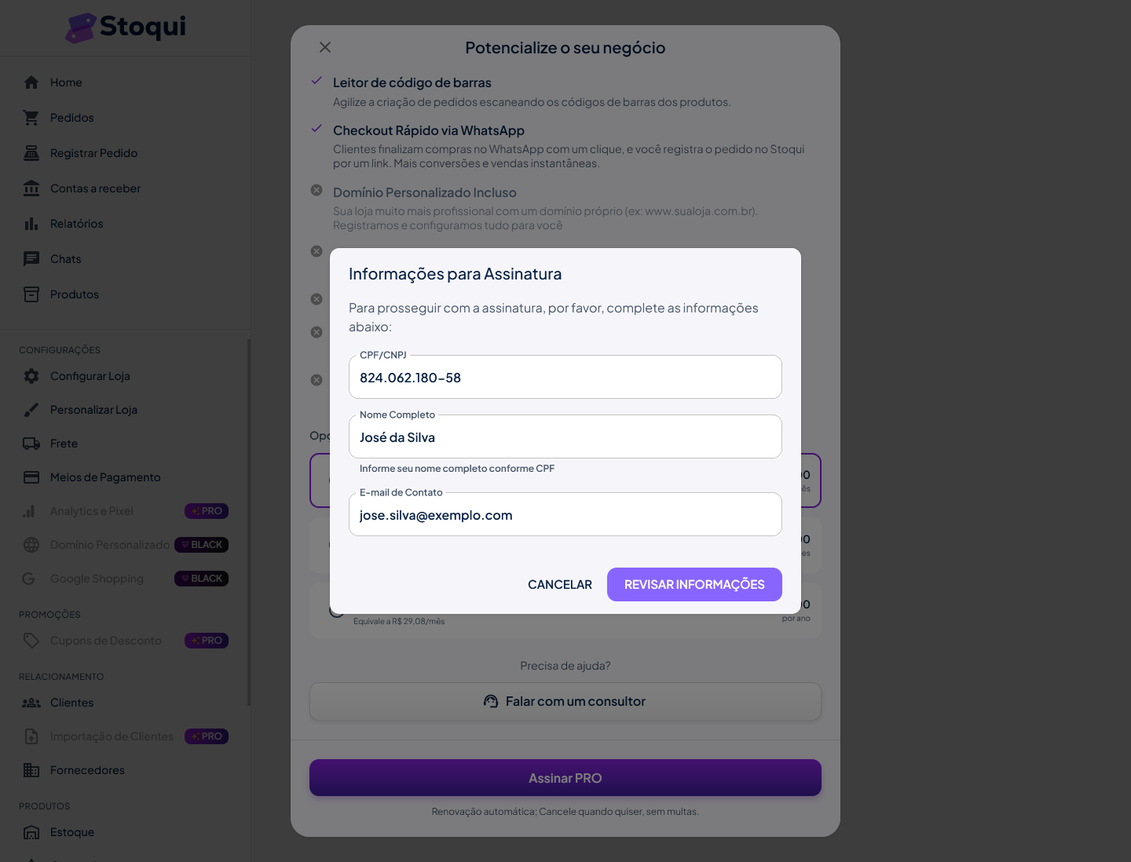This screenshot has height=862, width=1131.
Task: Click the Home icon in sidebar
Action: tap(31, 82)
